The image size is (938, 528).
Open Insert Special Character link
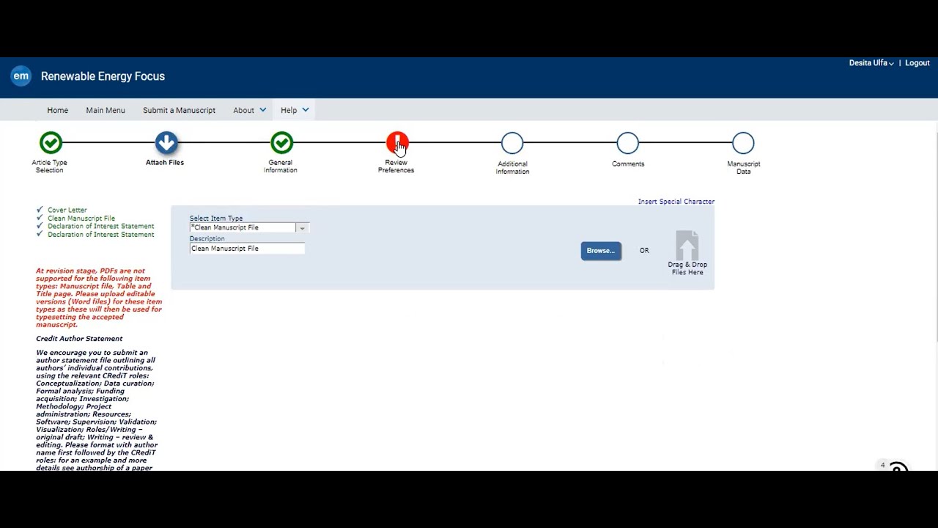click(x=676, y=202)
